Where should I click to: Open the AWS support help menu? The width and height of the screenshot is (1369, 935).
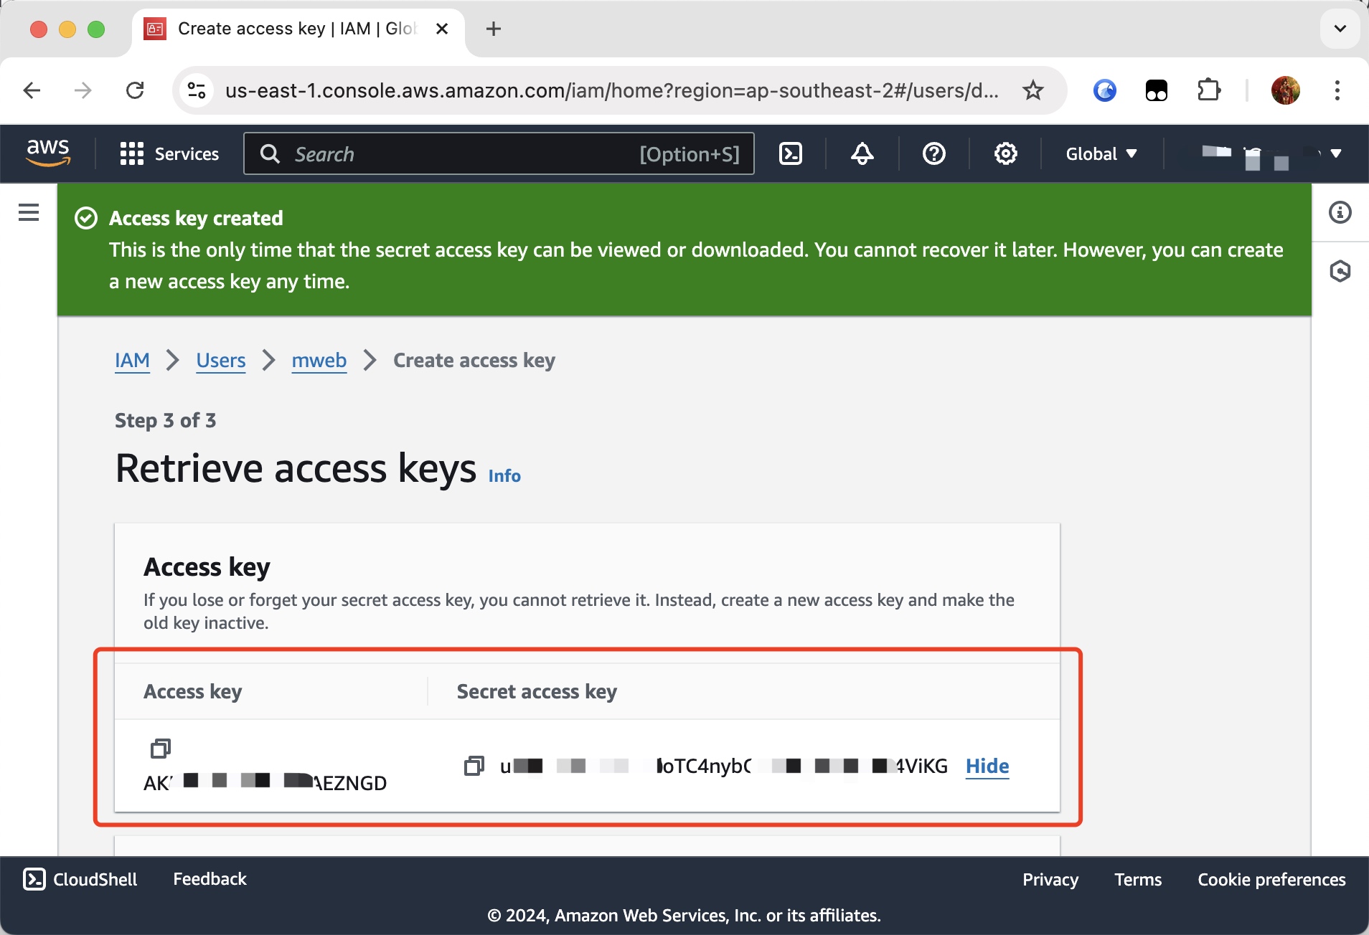933,153
